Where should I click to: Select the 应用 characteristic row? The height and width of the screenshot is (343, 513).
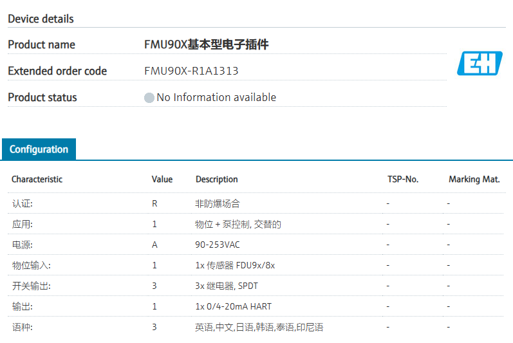[23, 225]
